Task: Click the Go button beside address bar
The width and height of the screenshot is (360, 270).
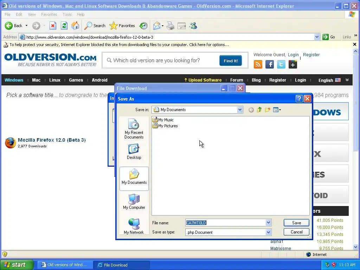Action: (329, 37)
